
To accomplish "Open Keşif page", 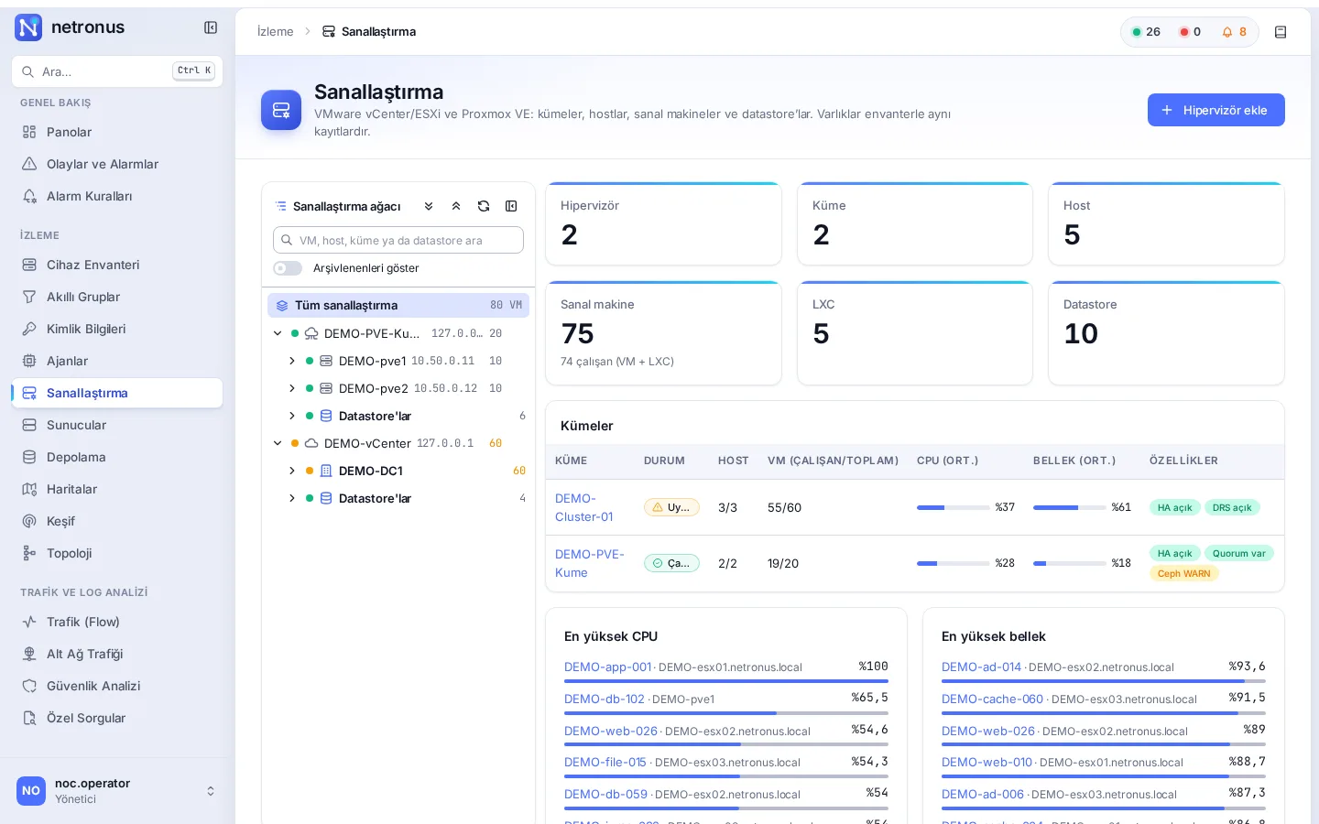I will pyautogui.click(x=117, y=521).
